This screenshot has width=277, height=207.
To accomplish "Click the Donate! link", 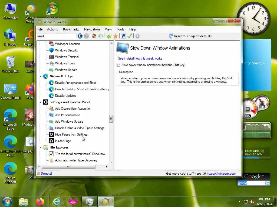I will pos(46,174).
